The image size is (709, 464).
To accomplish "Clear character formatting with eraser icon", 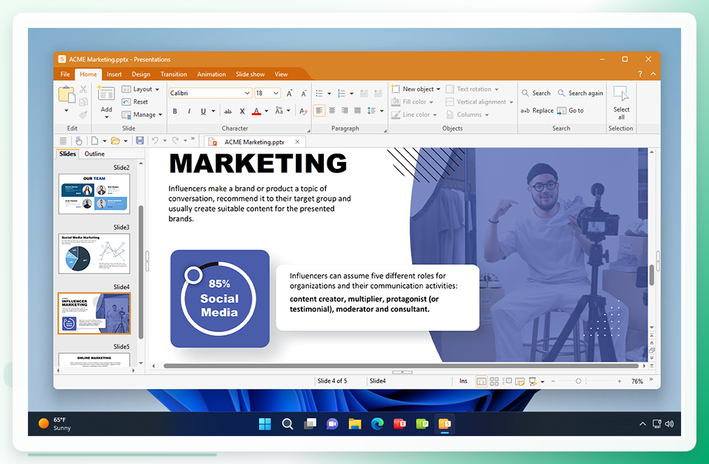I will [303, 111].
